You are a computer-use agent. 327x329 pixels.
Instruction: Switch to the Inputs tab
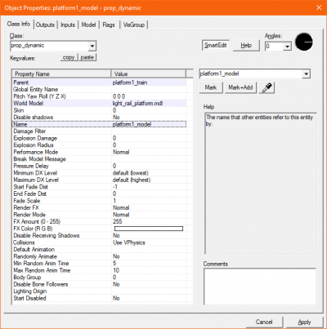68,24
